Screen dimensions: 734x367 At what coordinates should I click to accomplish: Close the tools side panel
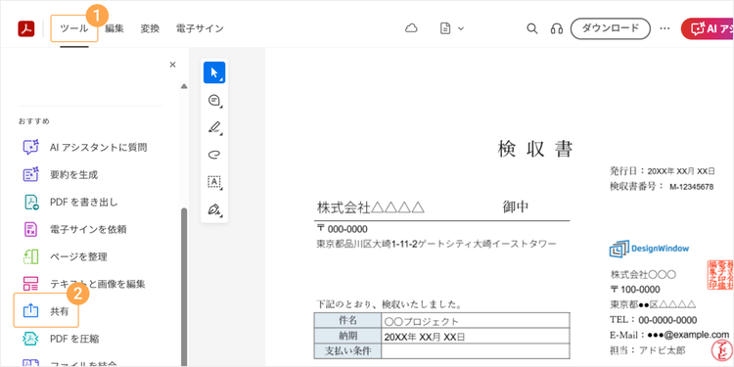172,65
